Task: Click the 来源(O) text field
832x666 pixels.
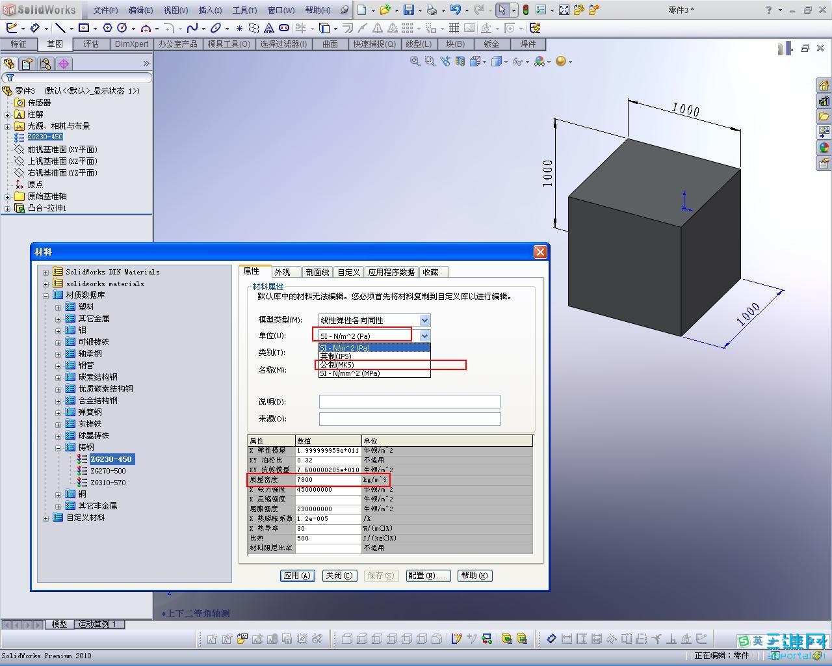Action: (409, 419)
